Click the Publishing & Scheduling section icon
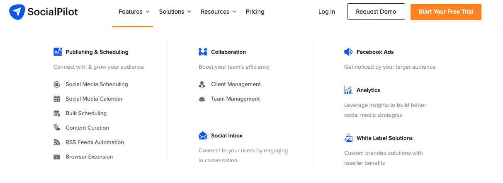This screenshot has height=183, width=503. [58, 52]
